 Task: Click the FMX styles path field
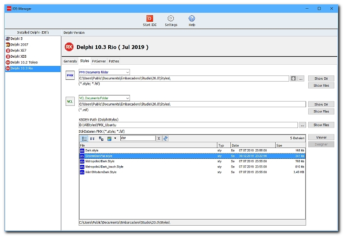[x=184, y=79]
